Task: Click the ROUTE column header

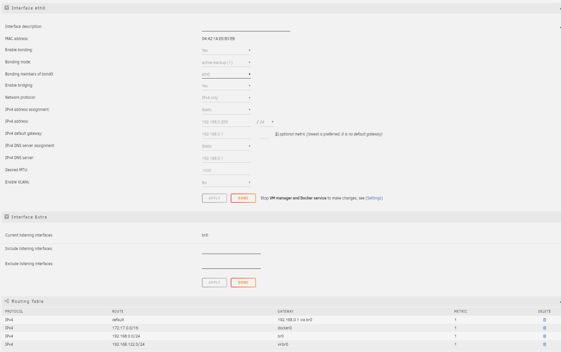Action: coord(118,312)
